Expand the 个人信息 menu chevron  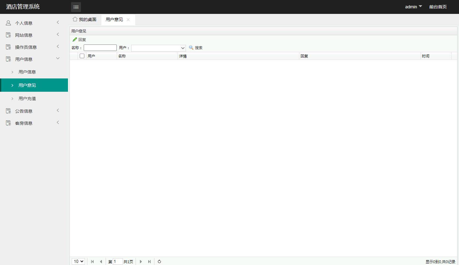pyautogui.click(x=58, y=22)
